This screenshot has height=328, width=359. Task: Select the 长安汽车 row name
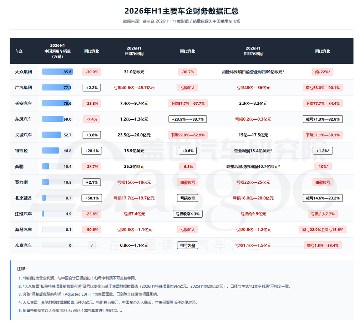tap(23, 103)
